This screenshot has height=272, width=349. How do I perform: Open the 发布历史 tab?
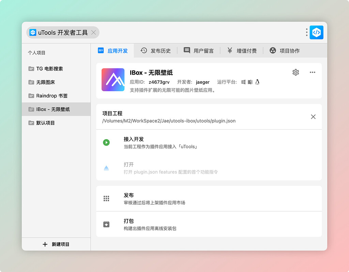pos(155,51)
